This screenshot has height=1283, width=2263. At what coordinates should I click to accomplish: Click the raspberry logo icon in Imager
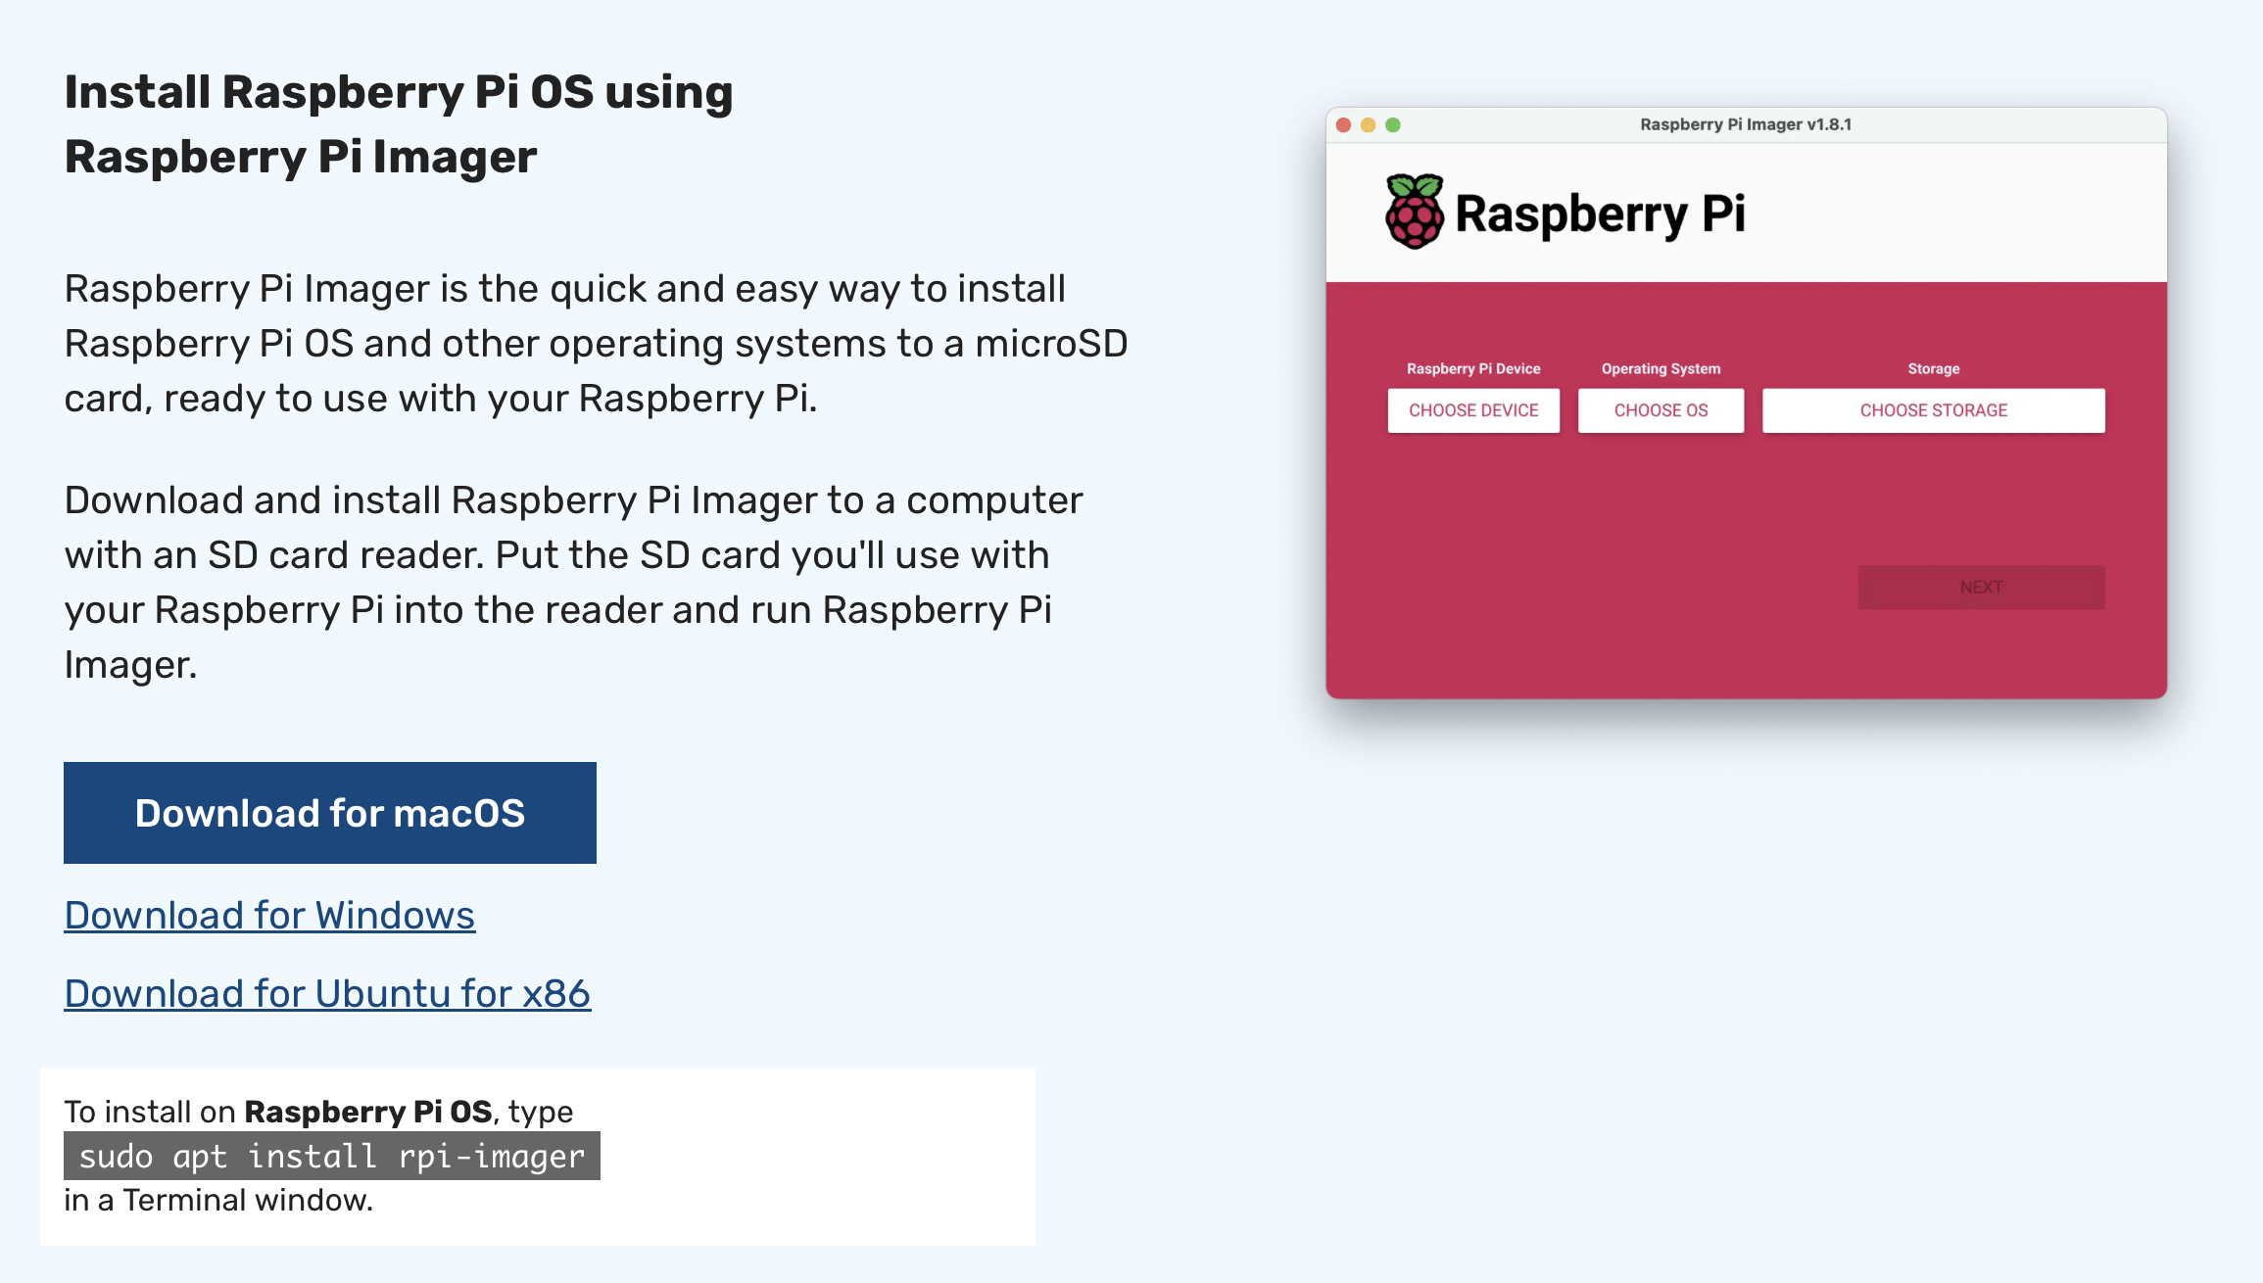[x=1414, y=212]
